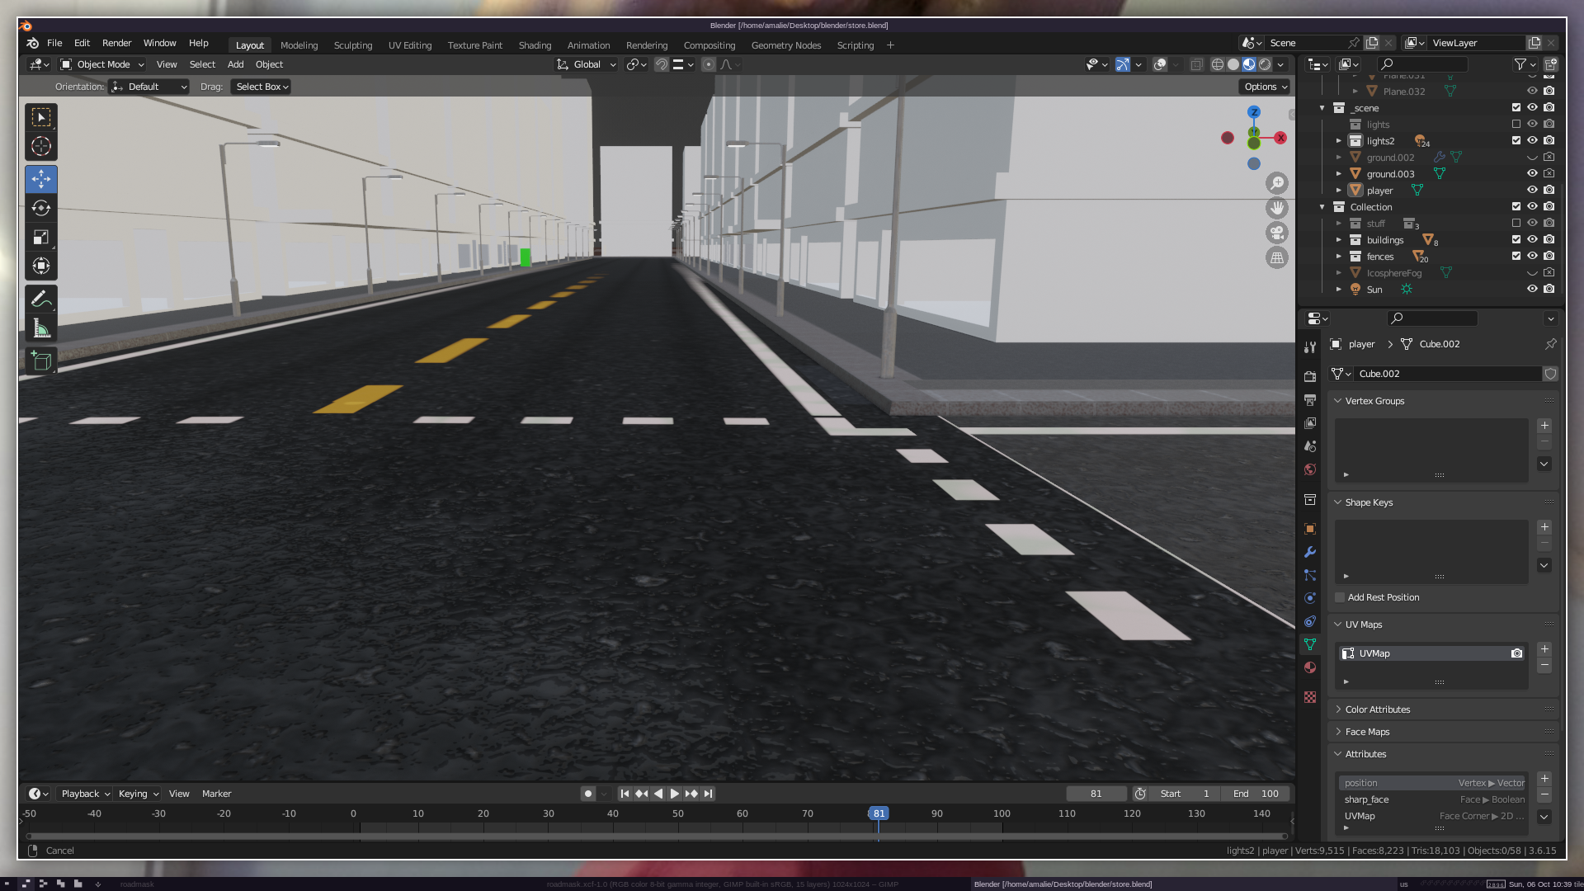Screen dimensions: 1584x891
Task: Enable the Add Rest Position checkbox
Action: point(1340,597)
